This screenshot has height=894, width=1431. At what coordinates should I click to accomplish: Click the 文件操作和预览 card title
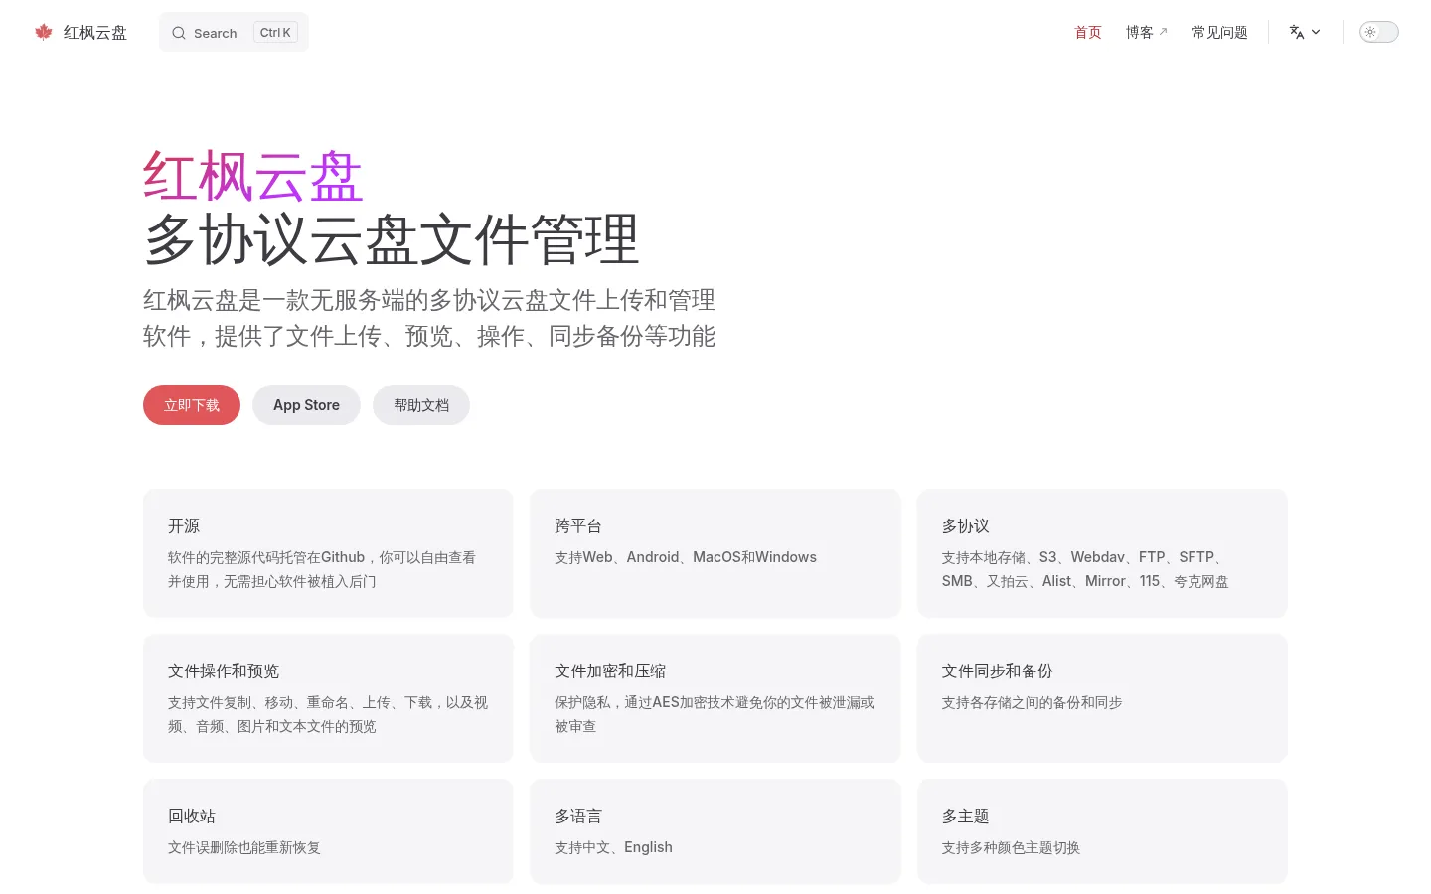click(224, 670)
